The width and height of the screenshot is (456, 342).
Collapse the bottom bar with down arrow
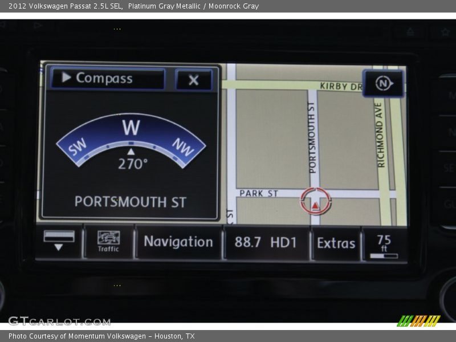click(x=59, y=241)
